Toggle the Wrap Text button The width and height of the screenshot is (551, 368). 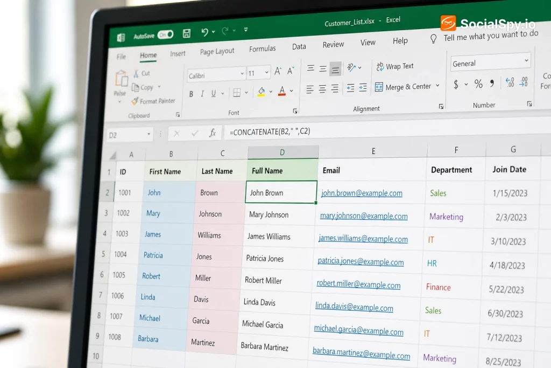tap(395, 66)
